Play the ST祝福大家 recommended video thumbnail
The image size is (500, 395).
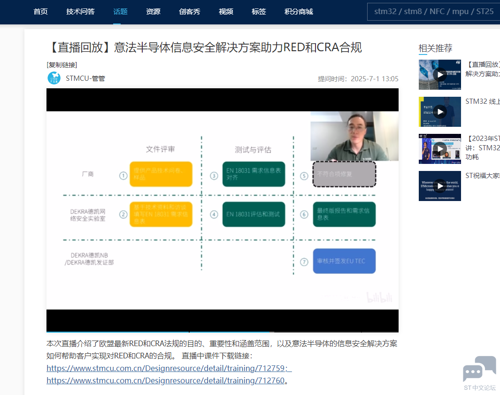[x=440, y=186]
